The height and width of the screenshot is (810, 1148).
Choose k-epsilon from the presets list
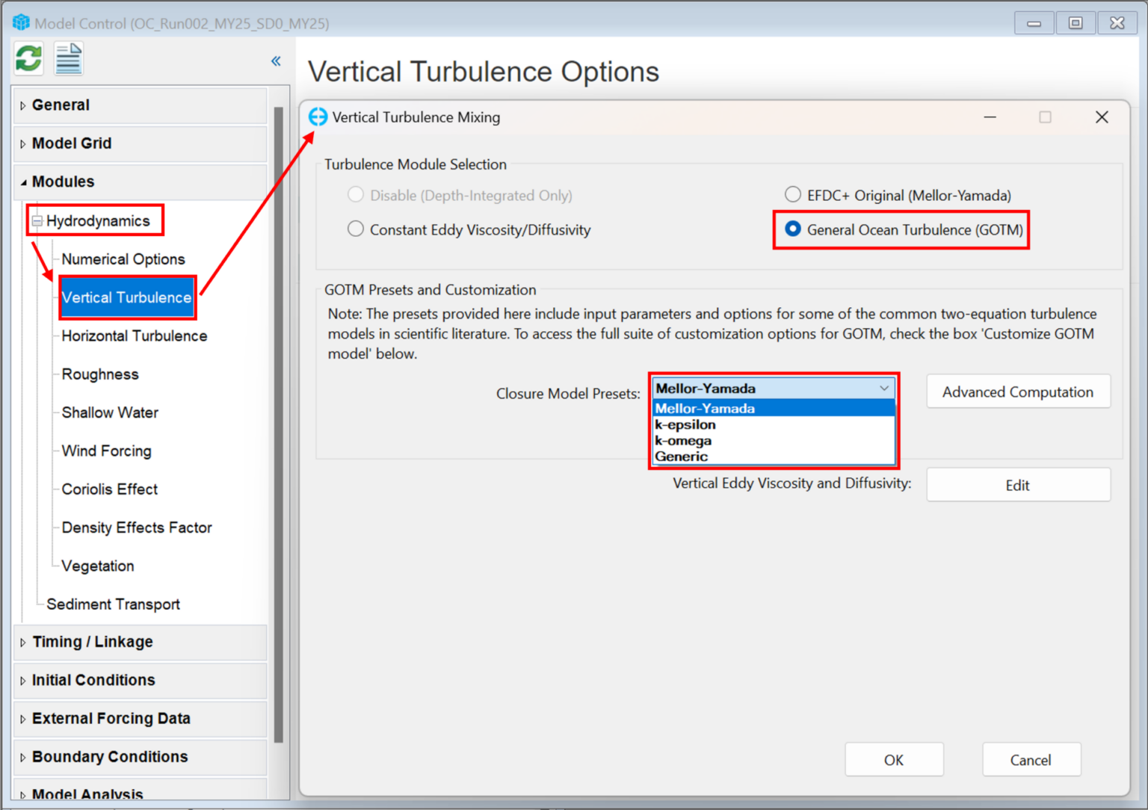coord(685,424)
